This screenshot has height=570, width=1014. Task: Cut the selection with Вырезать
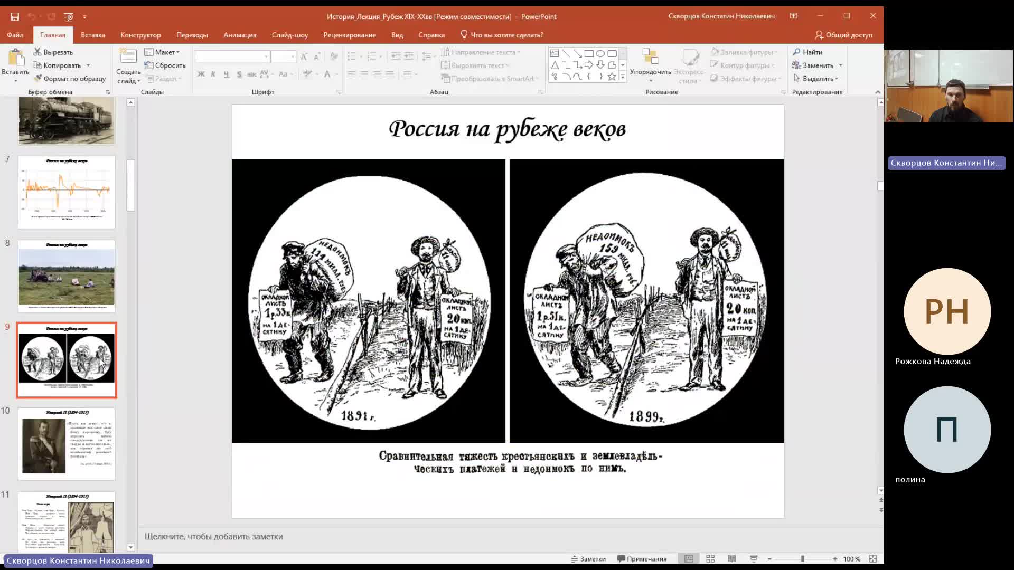coord(53,52)
